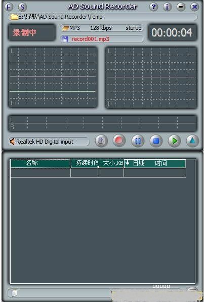Viewport: 204px width, 302px height.
Task: Sort list by 持续时间 column
Action: pos(85,163)
